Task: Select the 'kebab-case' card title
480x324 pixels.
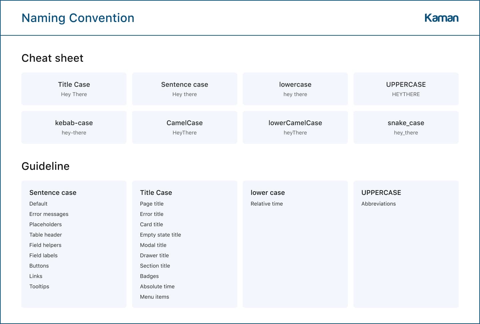Action: tap(74, 123)
